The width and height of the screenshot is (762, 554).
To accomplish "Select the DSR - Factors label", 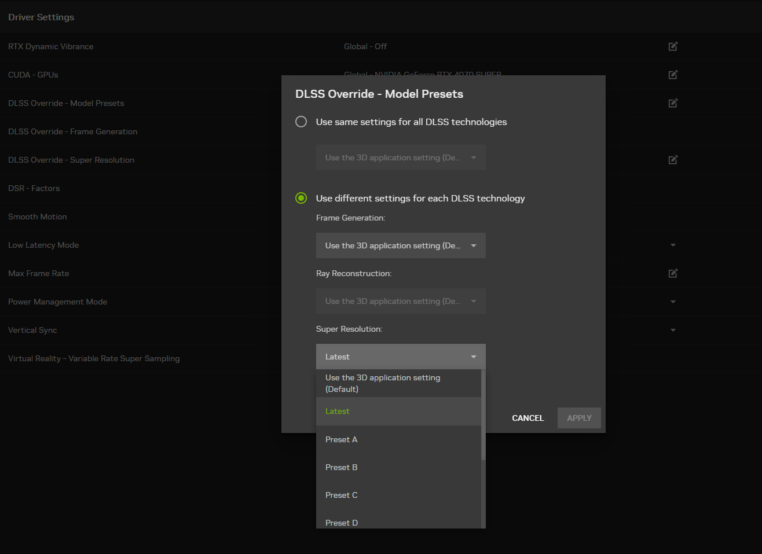I will (34, 188).
